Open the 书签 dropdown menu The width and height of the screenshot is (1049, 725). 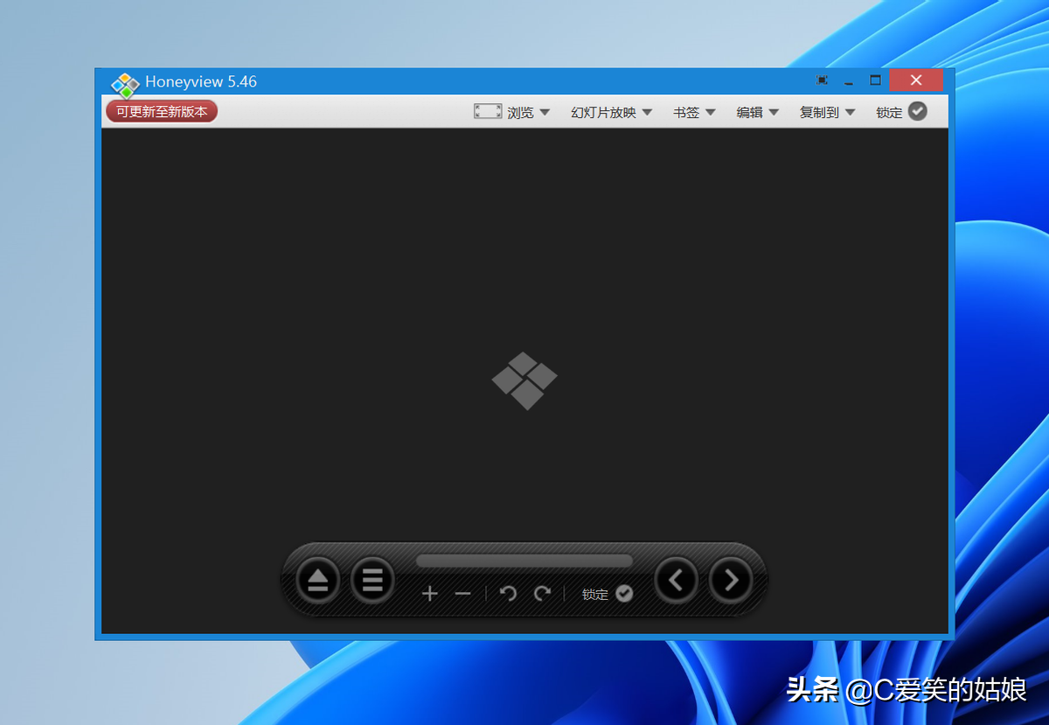click(x=695, y=112)
